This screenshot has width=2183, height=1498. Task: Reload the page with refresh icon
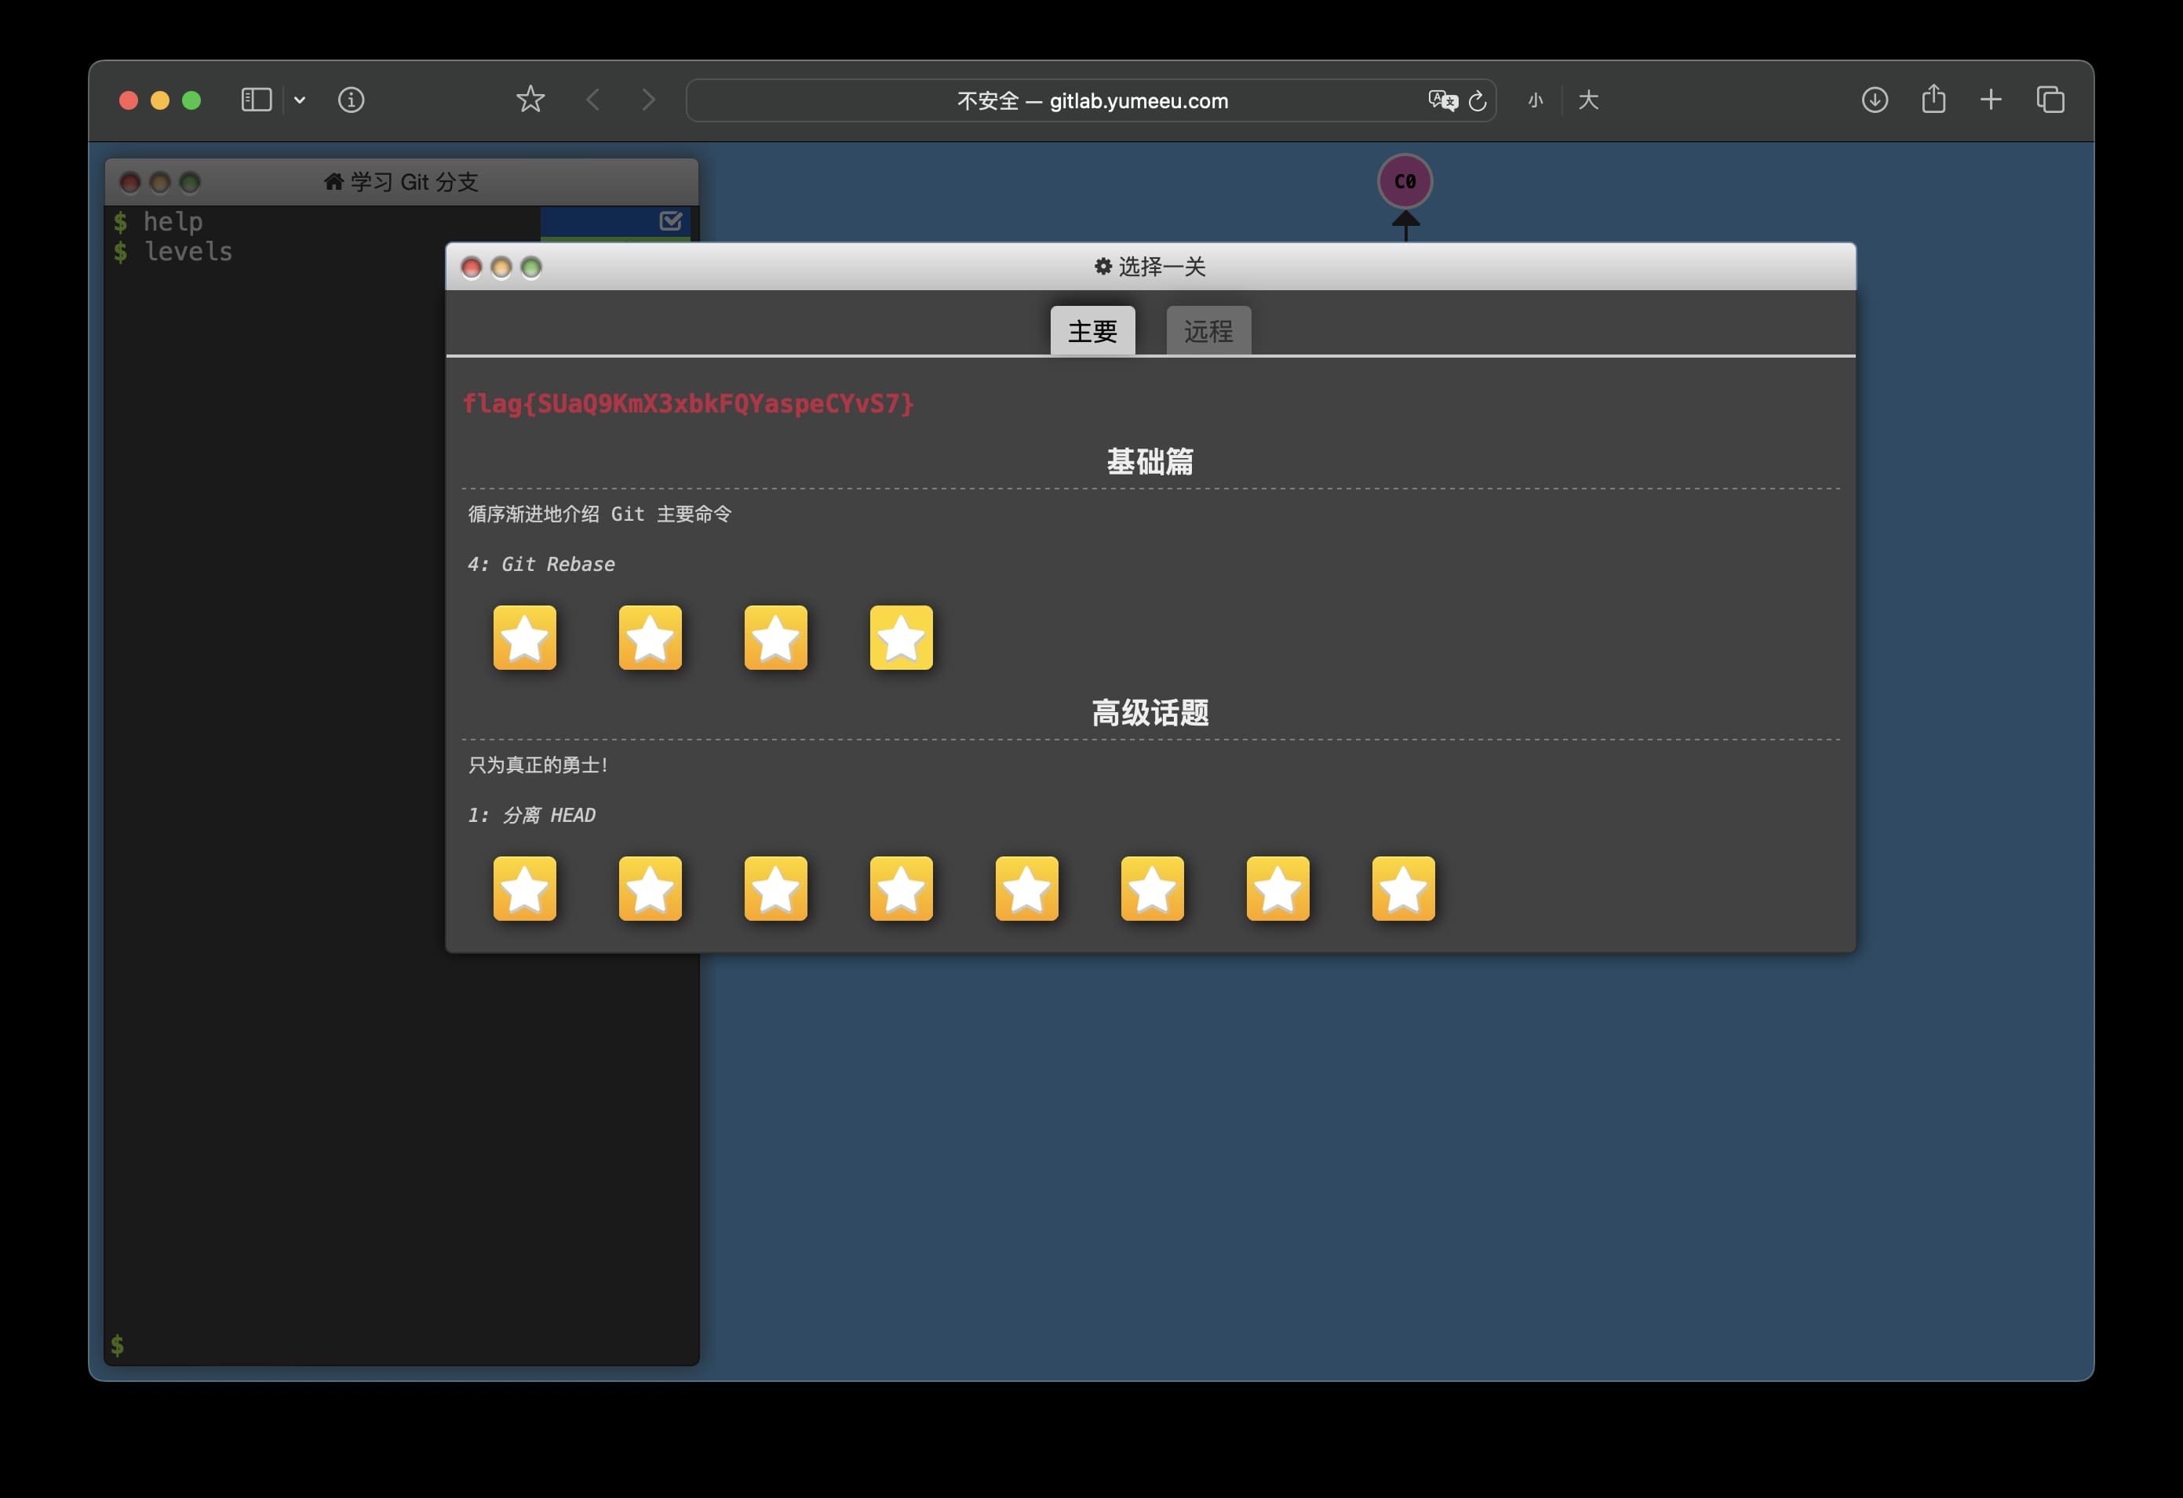click(1478, 100)
